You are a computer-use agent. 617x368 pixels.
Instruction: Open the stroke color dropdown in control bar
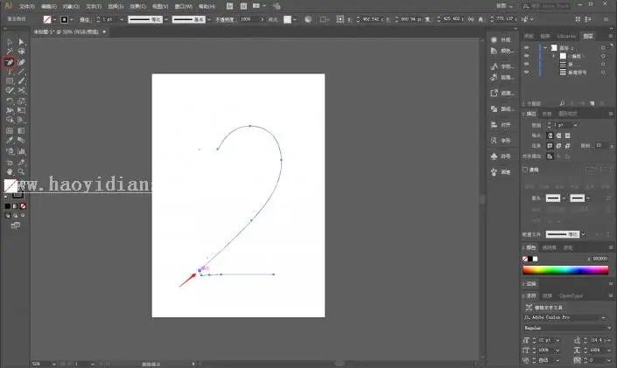pyautogui.click(x=72, y=19)
